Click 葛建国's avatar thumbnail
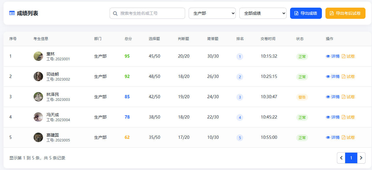The image size is (372, 170). (38, 137)
